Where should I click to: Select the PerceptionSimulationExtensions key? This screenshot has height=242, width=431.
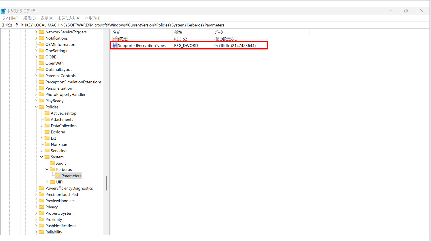[73, 82]
